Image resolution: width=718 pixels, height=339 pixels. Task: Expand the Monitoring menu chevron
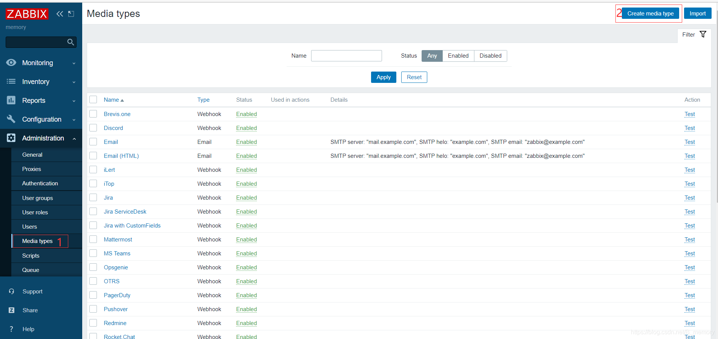click(74, 63)
